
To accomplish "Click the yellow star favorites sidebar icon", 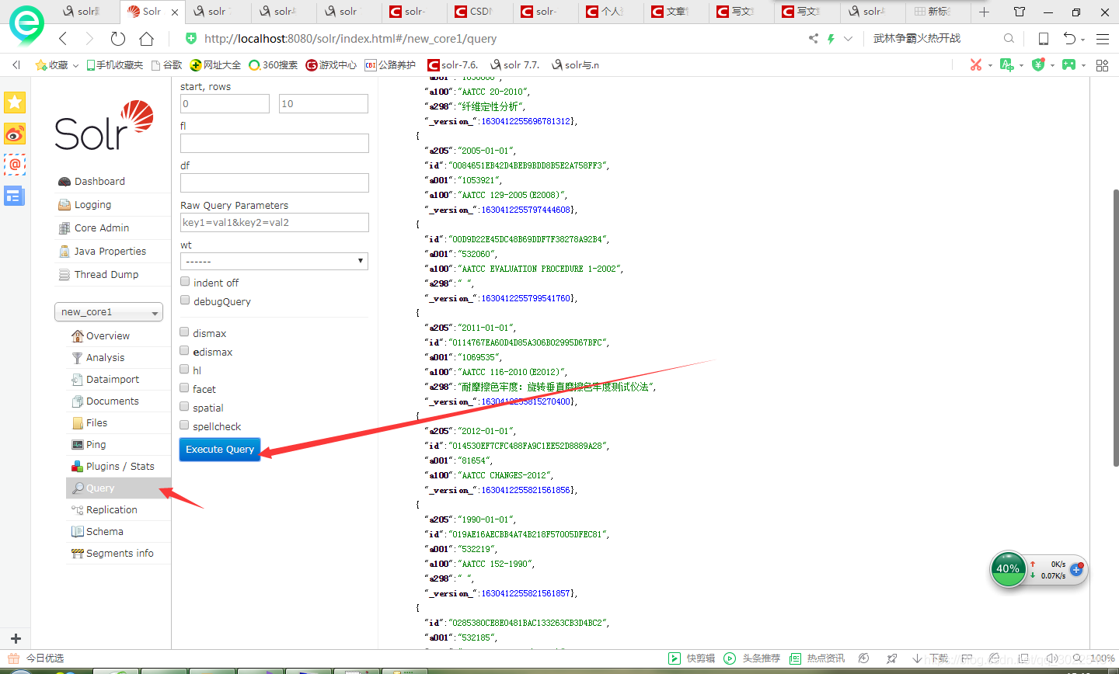I will [15, 102].
